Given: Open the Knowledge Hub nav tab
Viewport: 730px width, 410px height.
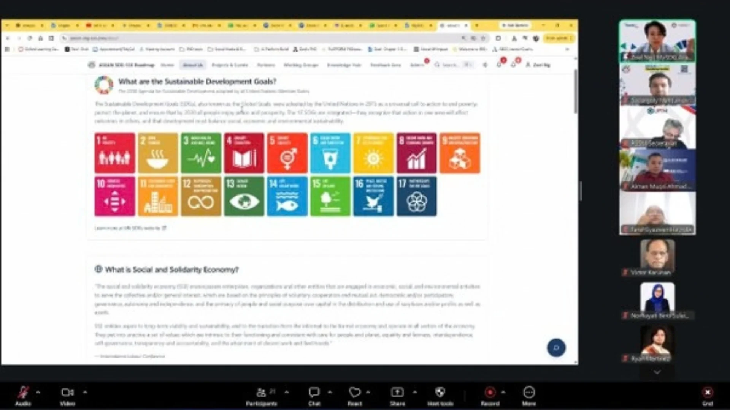Looking at the screenshot, I should (x=344, y=65).
